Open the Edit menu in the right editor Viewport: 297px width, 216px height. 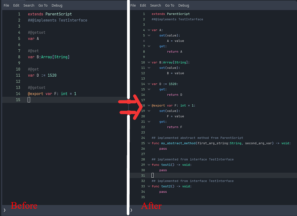pyautogui.click(x=143, y=5)
